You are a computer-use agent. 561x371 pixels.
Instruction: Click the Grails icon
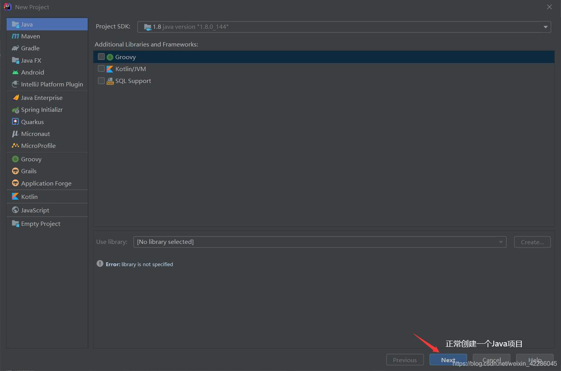[15, 171]
